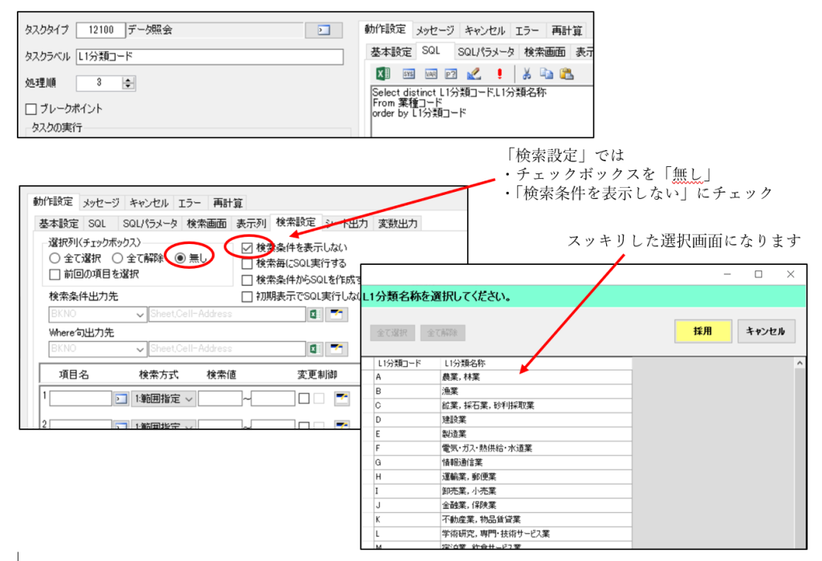This screenshot has height=561, width=822.
Task: Switch to the SQLパラメータ tab in top panel
Action: pyautogui.click(x=486, y=52)
